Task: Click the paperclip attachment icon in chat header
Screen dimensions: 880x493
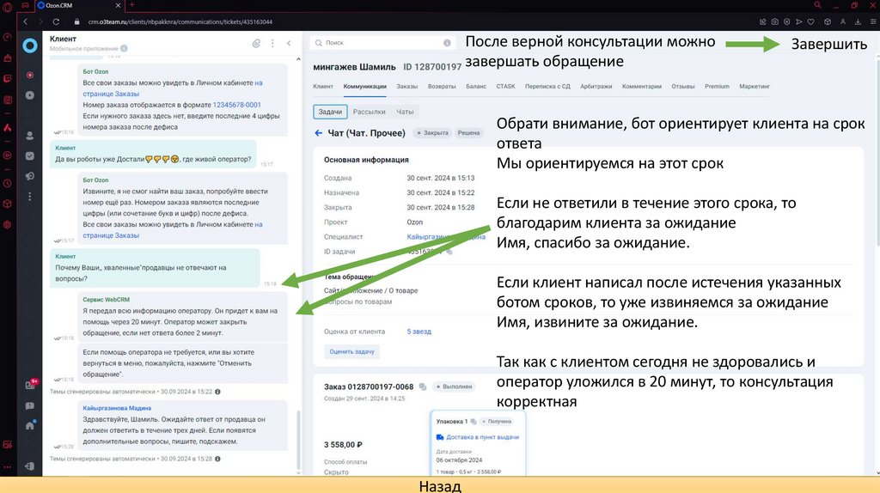Action: pyautogui.click(x=256, y=43)
